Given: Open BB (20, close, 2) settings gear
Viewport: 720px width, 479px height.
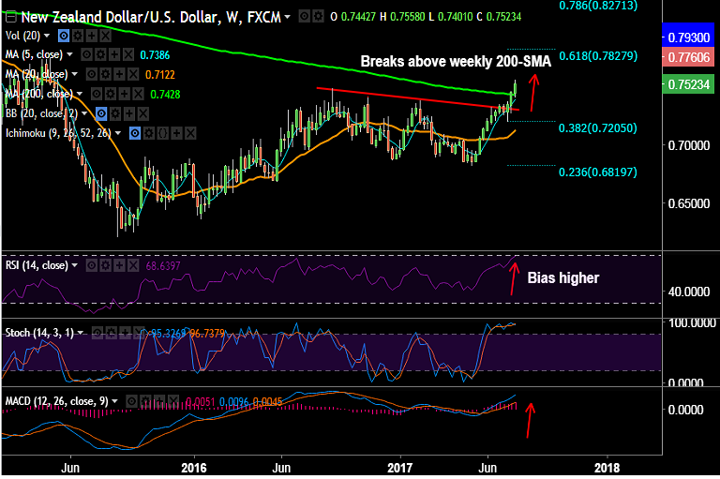Looking at the screenshot, I should pyautogui.click(x=115, y=113).
